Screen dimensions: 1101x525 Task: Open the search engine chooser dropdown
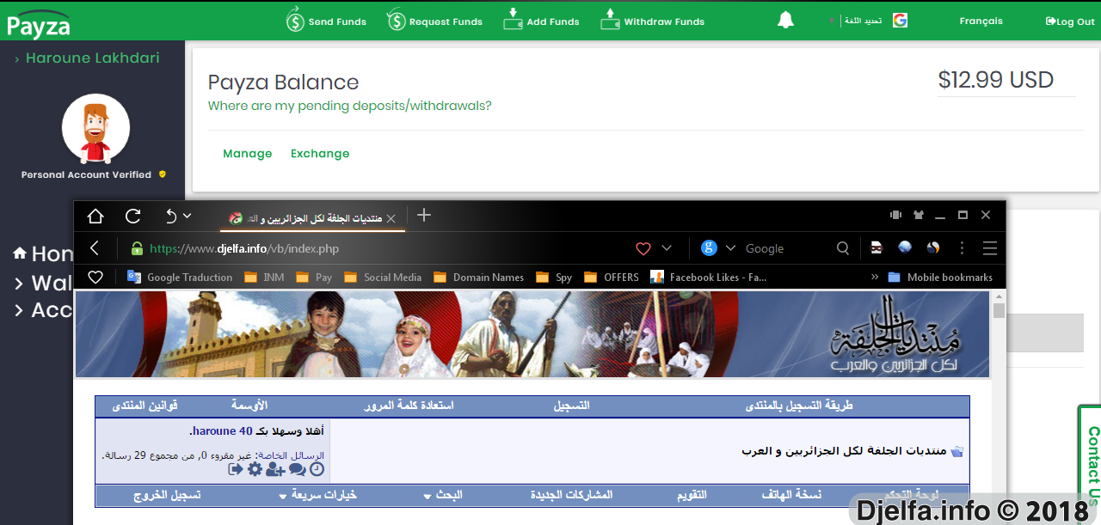(x=730, y=248)
